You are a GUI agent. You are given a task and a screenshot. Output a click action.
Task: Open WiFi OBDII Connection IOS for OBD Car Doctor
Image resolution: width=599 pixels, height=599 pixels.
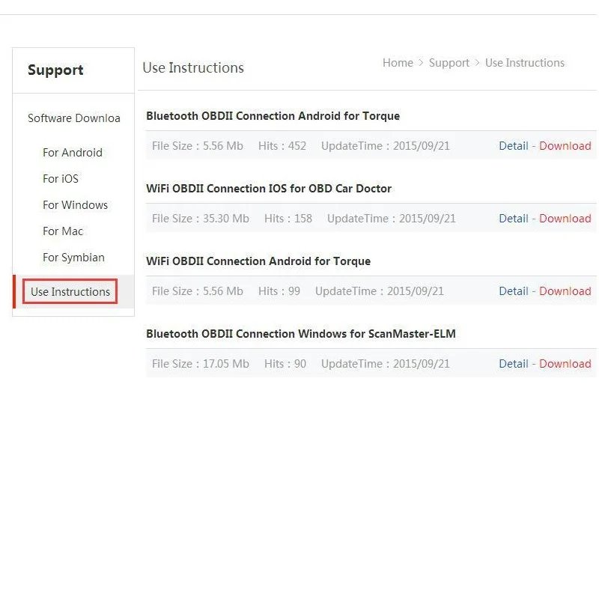click(269, 189)
